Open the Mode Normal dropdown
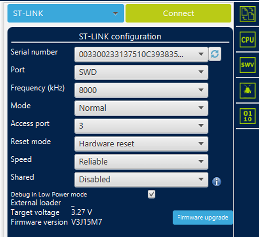 pyautogui.click(x=141, y=108)
